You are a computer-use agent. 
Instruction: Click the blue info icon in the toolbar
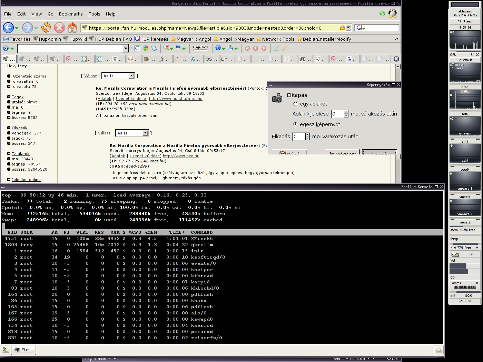tap(218, 48)
